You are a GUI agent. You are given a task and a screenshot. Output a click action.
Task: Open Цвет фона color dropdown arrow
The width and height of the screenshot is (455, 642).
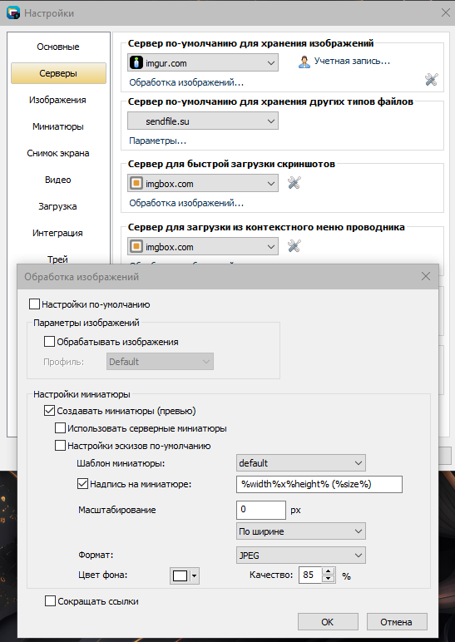tap(194, 575)
